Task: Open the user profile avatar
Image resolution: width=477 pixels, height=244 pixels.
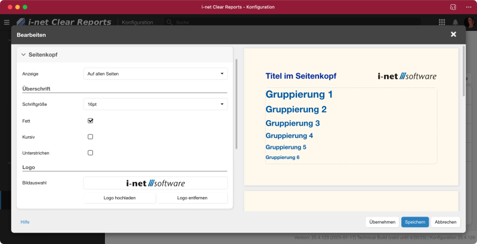Action: [469, 22]
